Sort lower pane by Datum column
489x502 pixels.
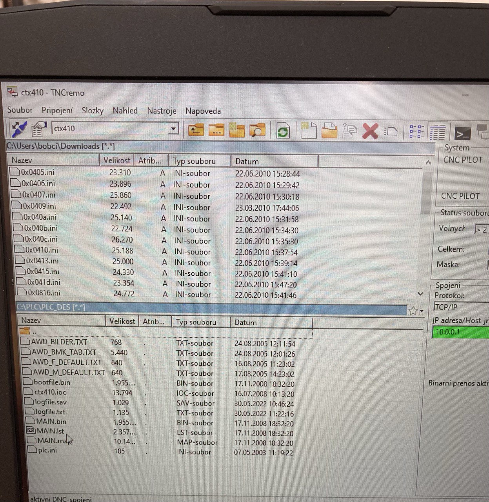(245, 322)
